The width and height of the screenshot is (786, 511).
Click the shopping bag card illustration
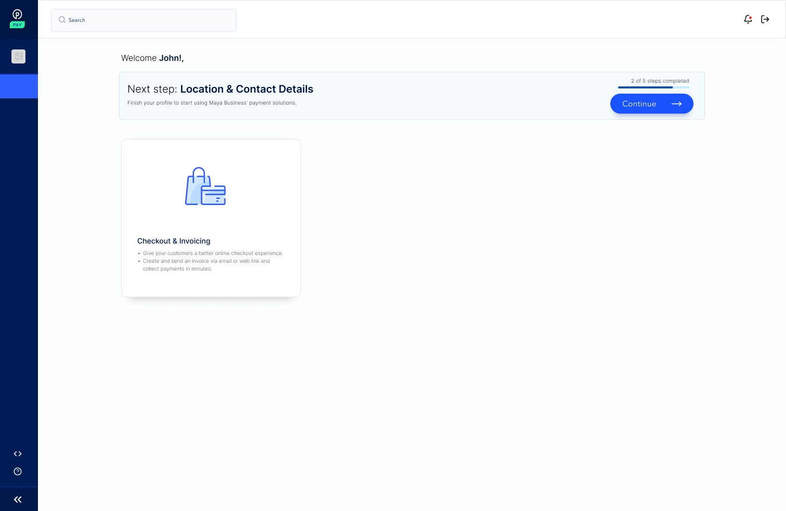point(205,186)
